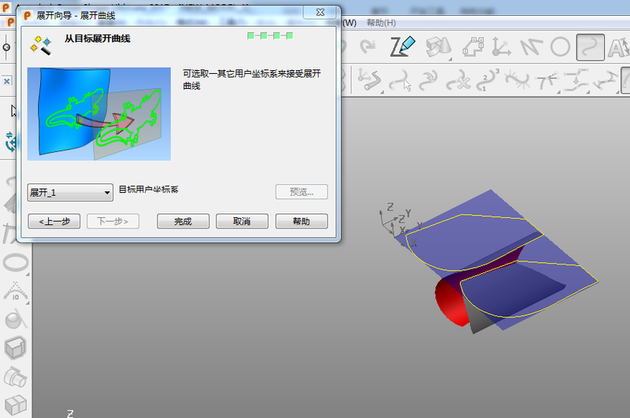Click the highlighted curve tool icon

(590, 47)
